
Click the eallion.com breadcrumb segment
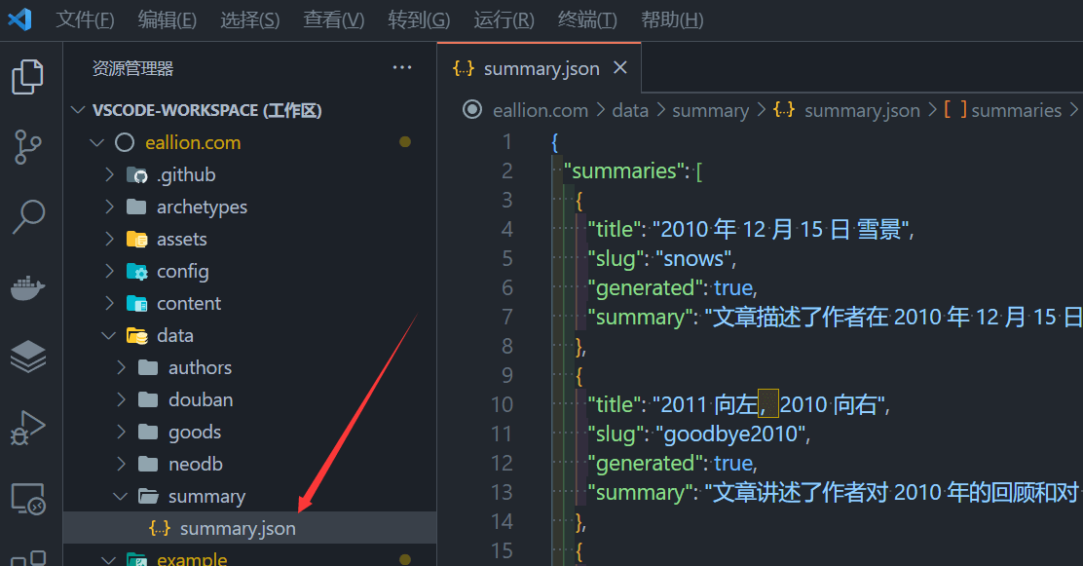pyautogui.click(x=540, y=110)
